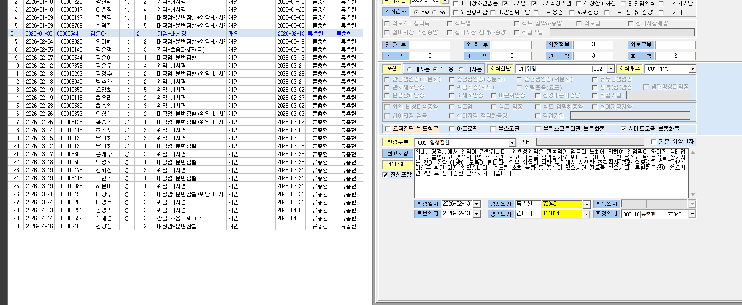
Task: Click the 권고사항 button
Action: coord(397,153)
